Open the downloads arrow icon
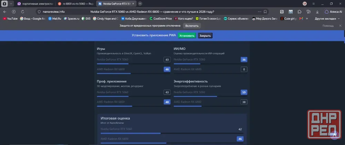 [x=317, y=12]
